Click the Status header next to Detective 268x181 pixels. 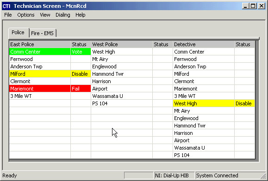[x=244, y=44]
